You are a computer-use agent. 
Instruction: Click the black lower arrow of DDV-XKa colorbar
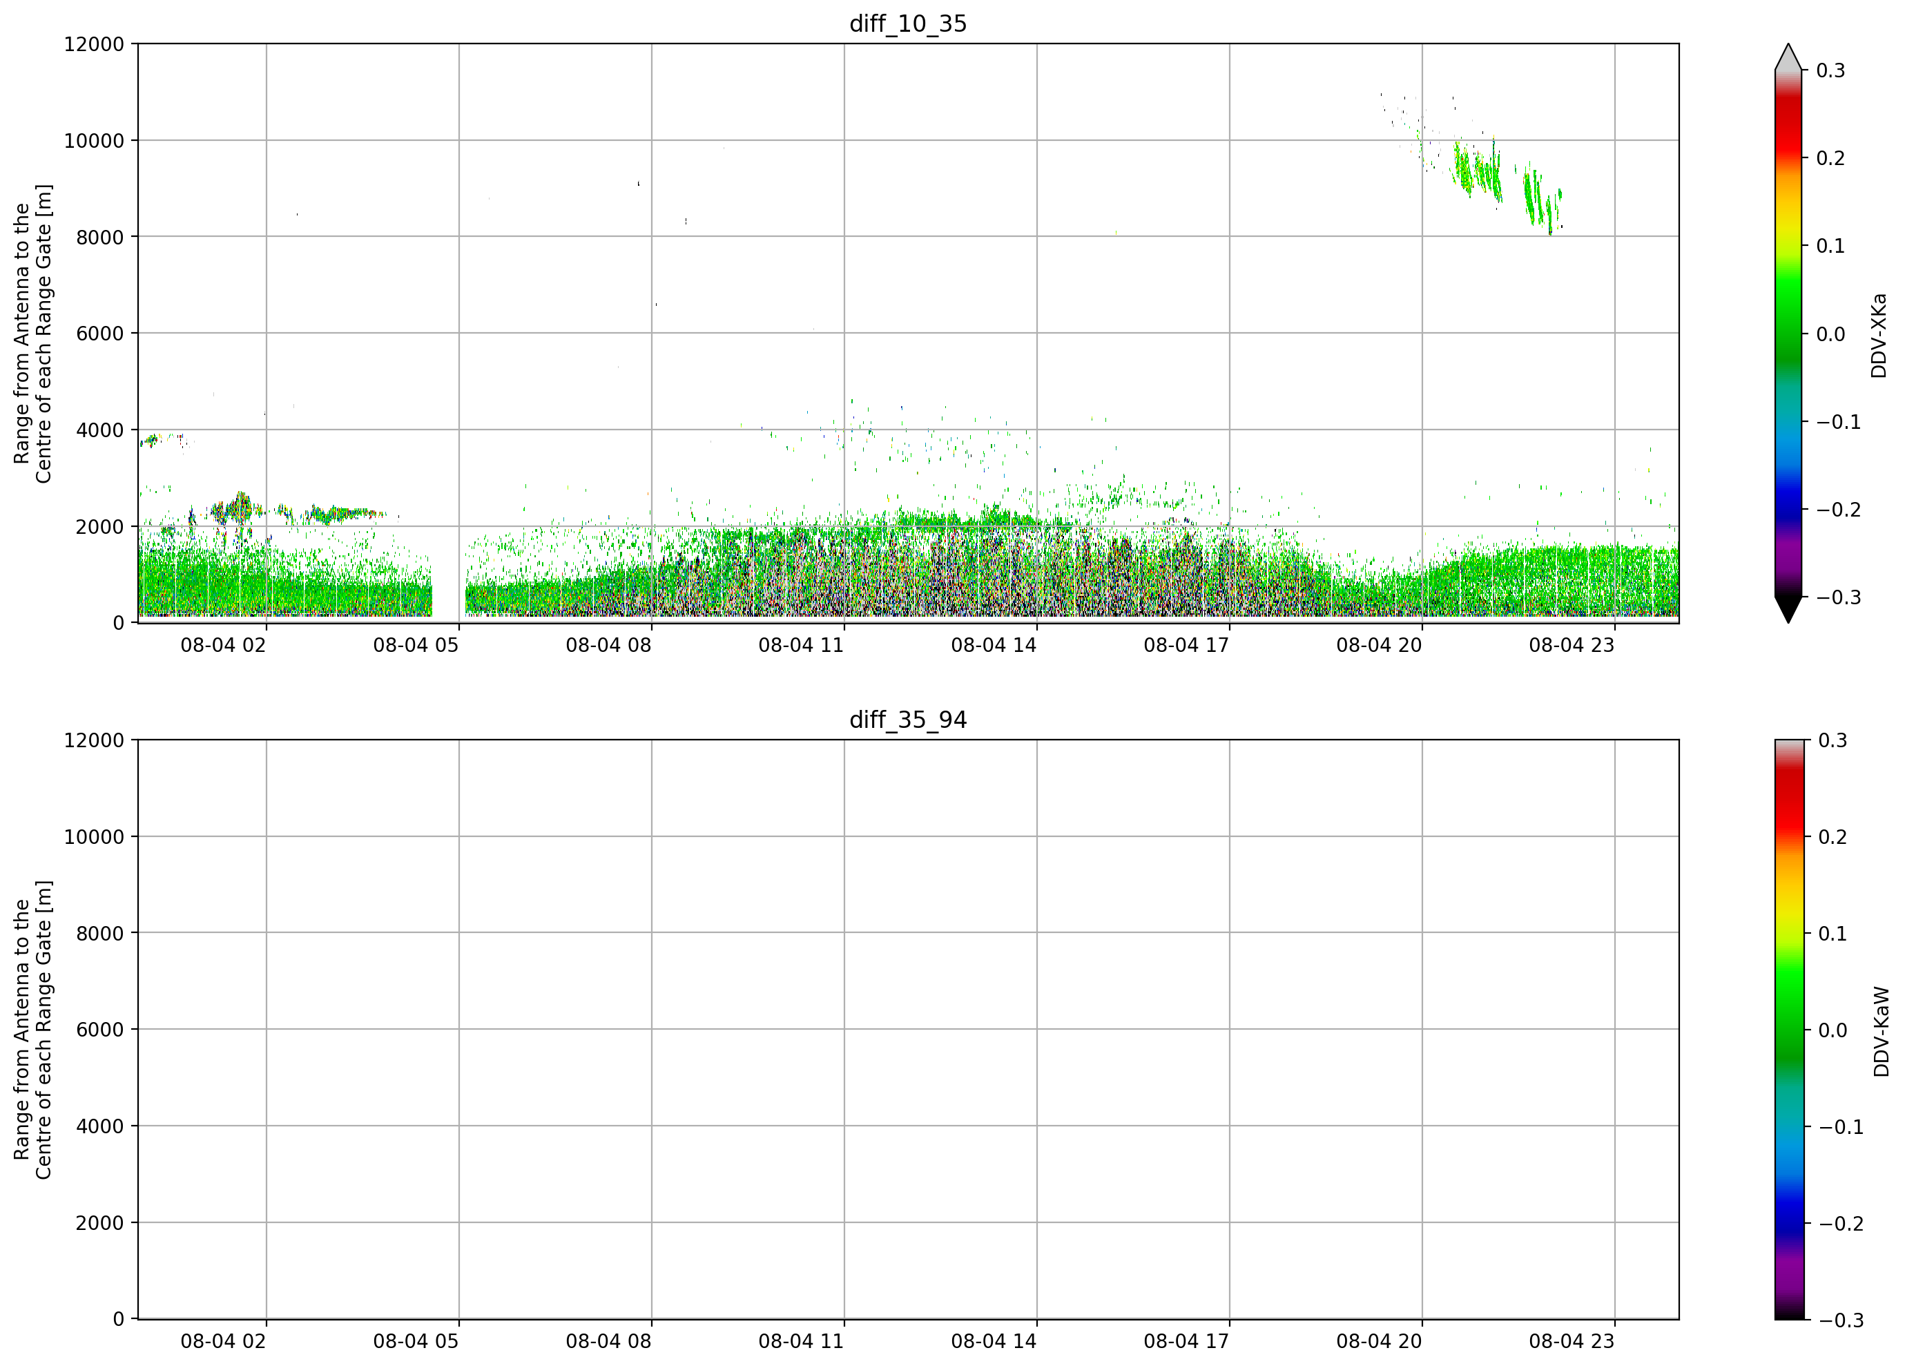1788,609
